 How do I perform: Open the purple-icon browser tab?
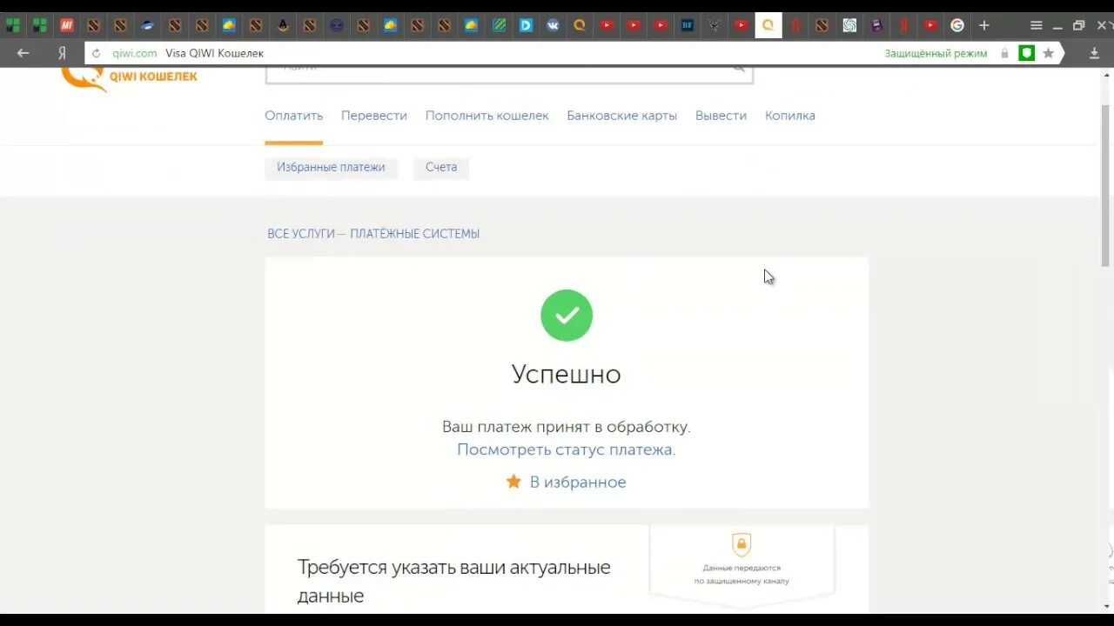pyautogui.click(x=876, y=25)
